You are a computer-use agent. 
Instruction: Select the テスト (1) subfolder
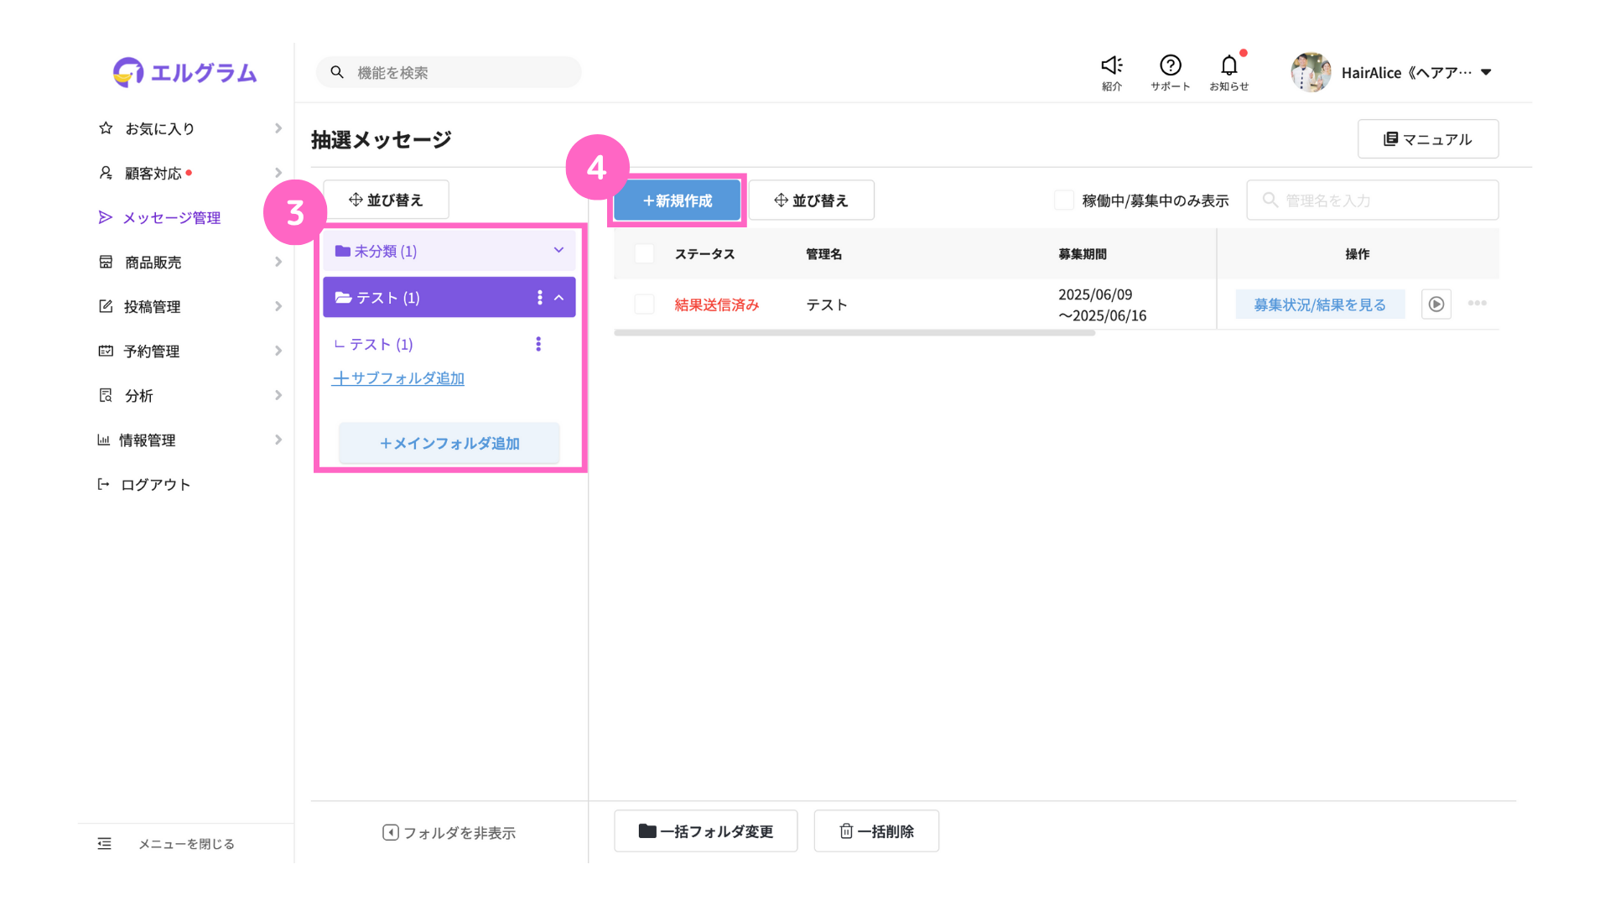373,344
